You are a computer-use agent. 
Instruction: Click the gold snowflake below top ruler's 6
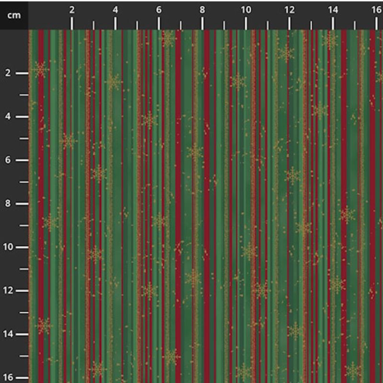point(168,38)
